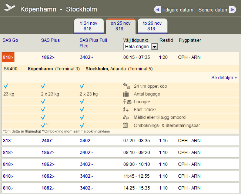Choose the highlighted 818:- SAS Go fare
This screenshot has width=241, height=194.
(x=8, y=57)
